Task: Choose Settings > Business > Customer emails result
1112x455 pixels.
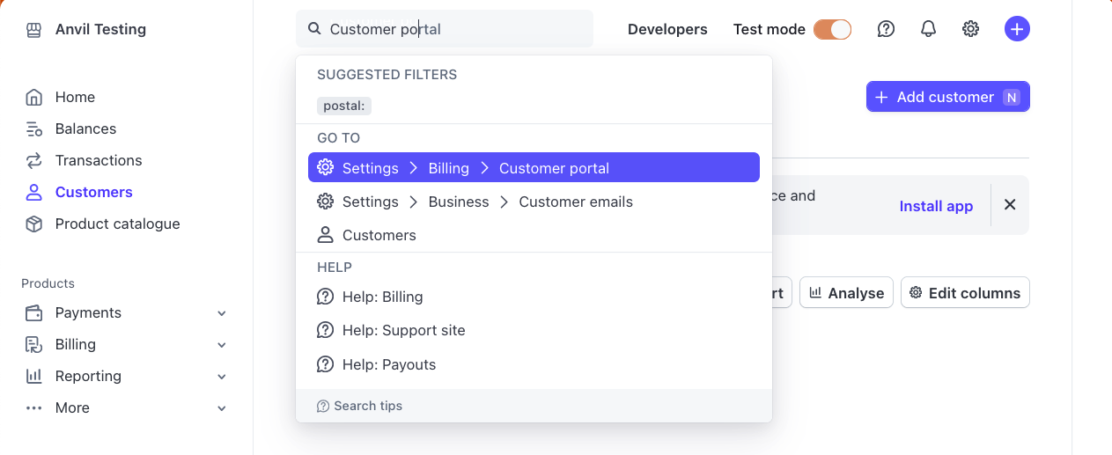Action: coord(487,202)
